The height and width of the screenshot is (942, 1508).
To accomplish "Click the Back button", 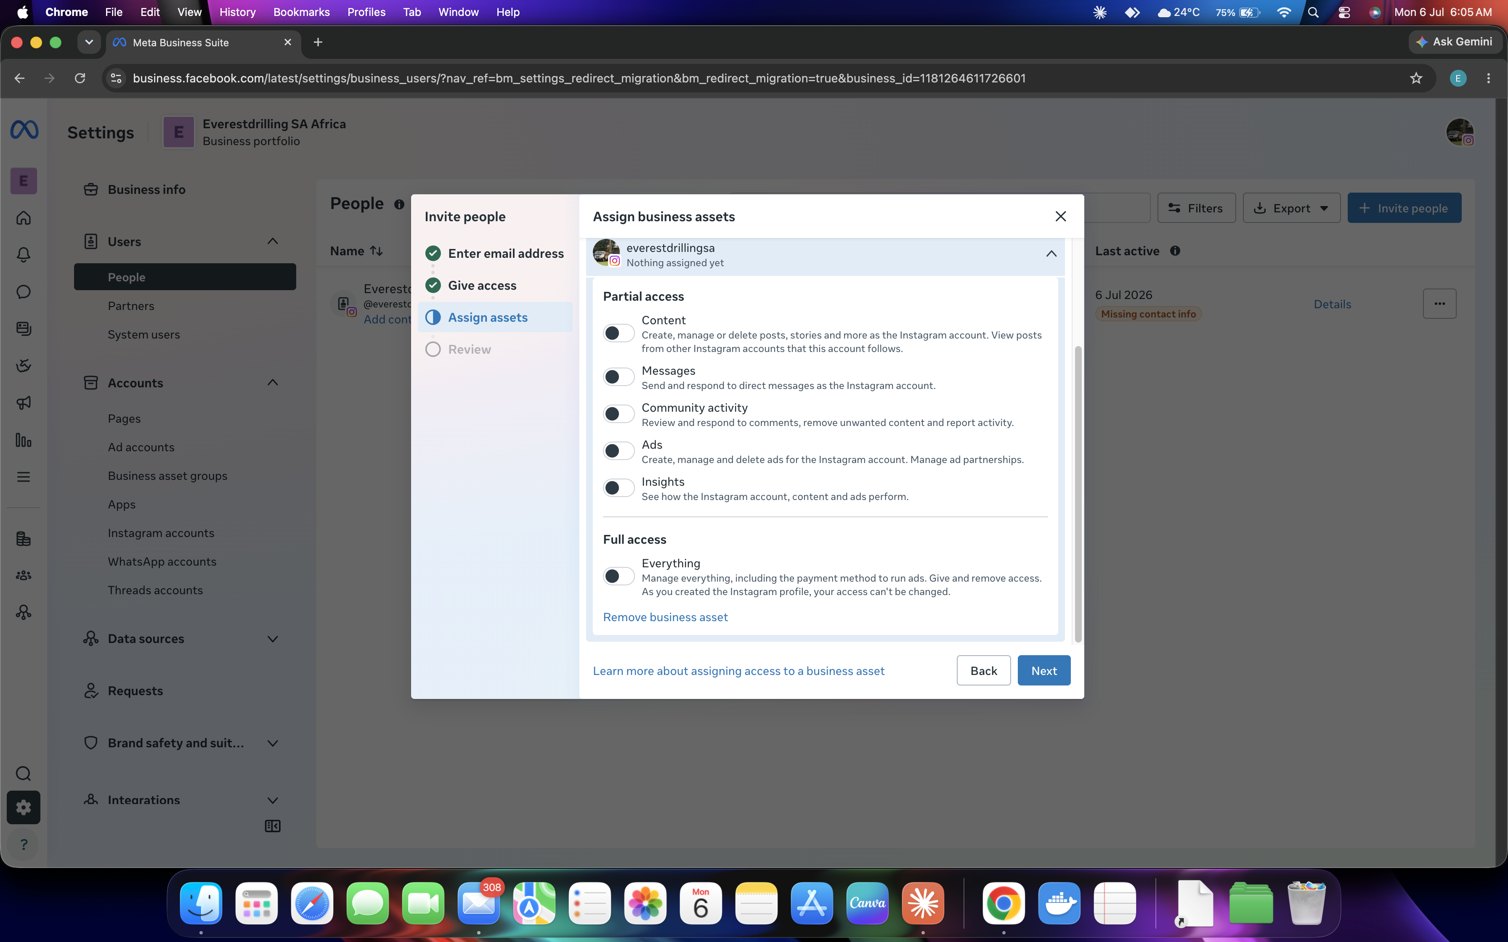I will (983, 670).
